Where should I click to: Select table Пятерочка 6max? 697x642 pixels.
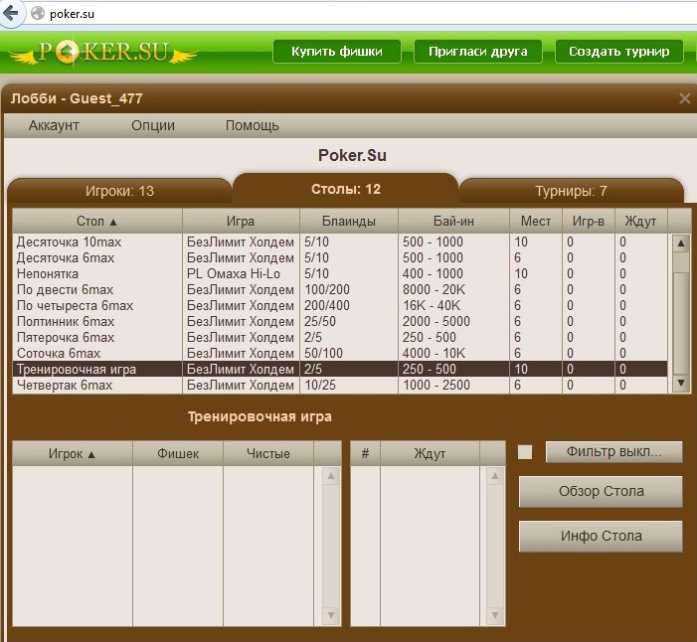click(x=340, y=337)
